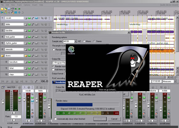
Task: Mute the lalala track in track panel
Action: click(46, 24)
